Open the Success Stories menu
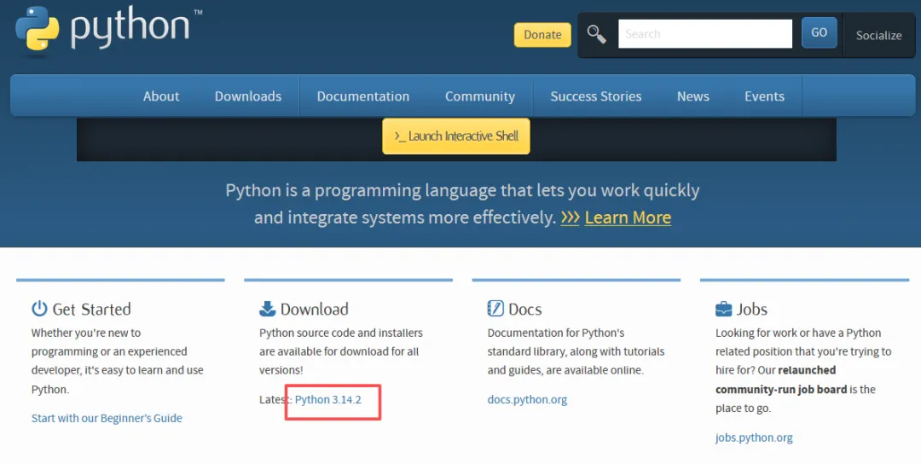Screen dimensions: 921x464 pyautogui.click(x=596, y=96)
